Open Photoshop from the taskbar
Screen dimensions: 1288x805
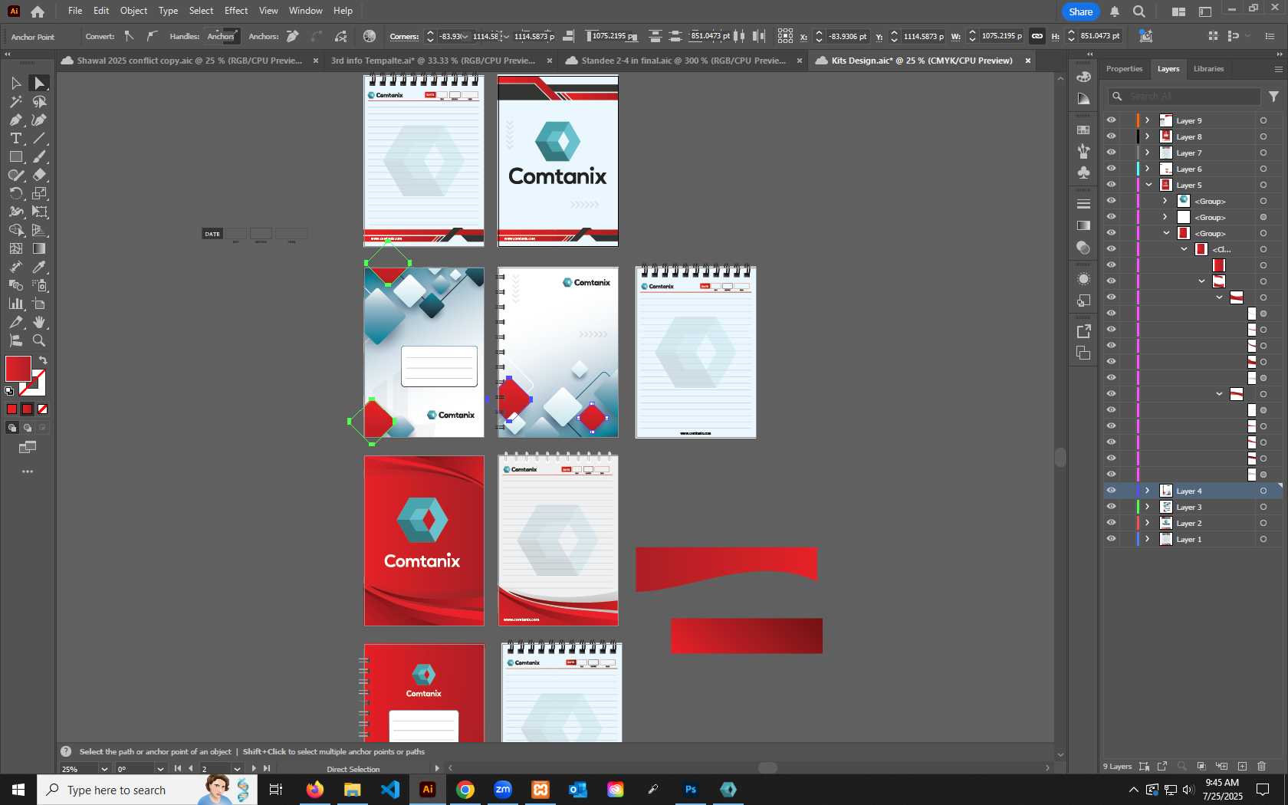(x=691, y=790)
